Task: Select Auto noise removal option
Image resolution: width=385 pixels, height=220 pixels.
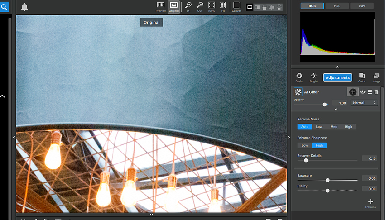Action: click(x=304, y=127)
